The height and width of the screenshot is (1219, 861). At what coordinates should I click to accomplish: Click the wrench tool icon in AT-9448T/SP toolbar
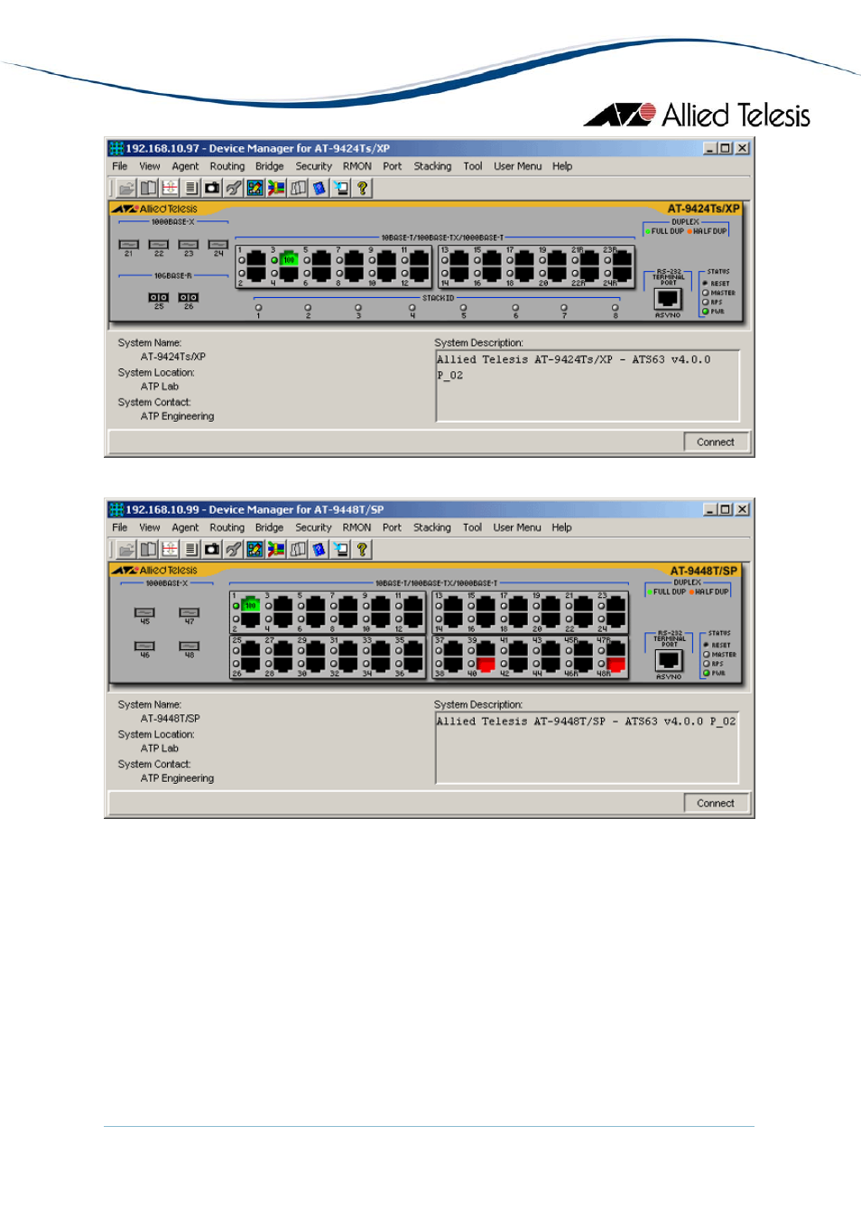click(234, 549)
